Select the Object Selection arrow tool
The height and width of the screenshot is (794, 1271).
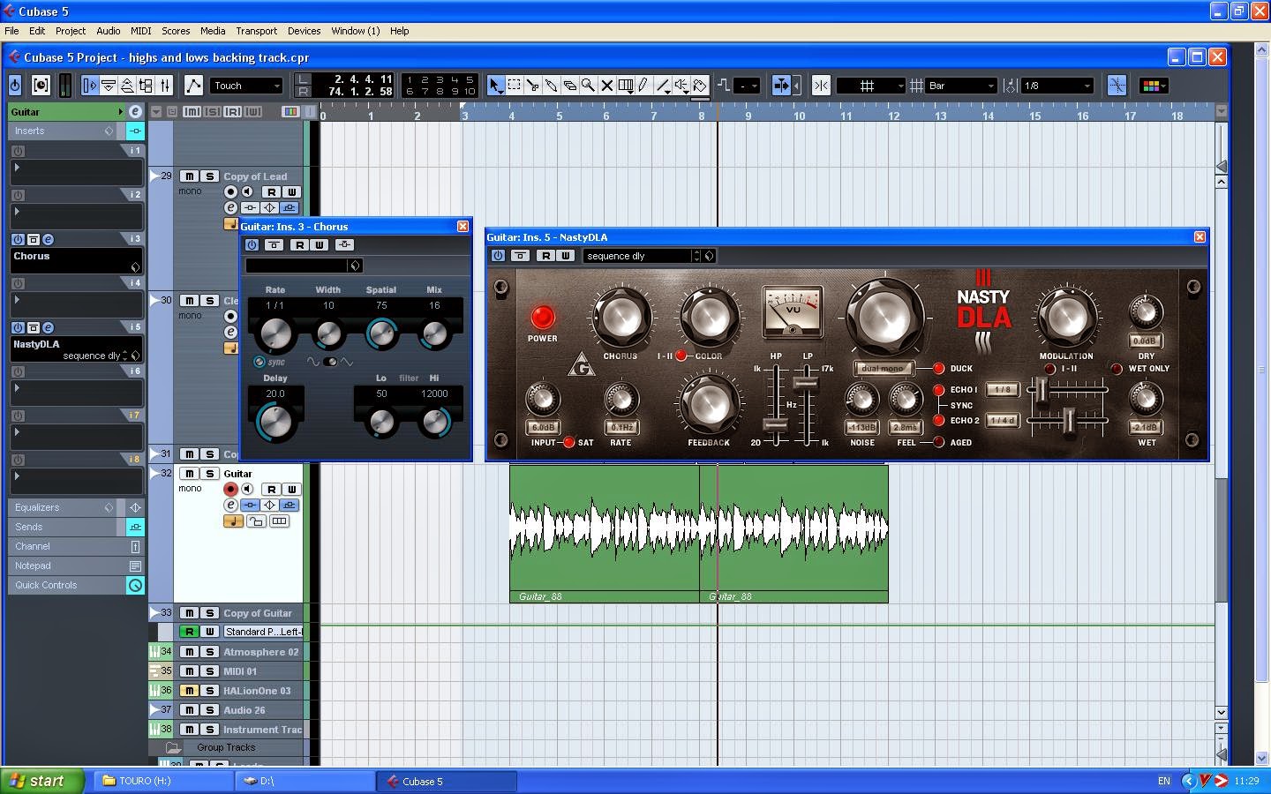click(496, 86)
